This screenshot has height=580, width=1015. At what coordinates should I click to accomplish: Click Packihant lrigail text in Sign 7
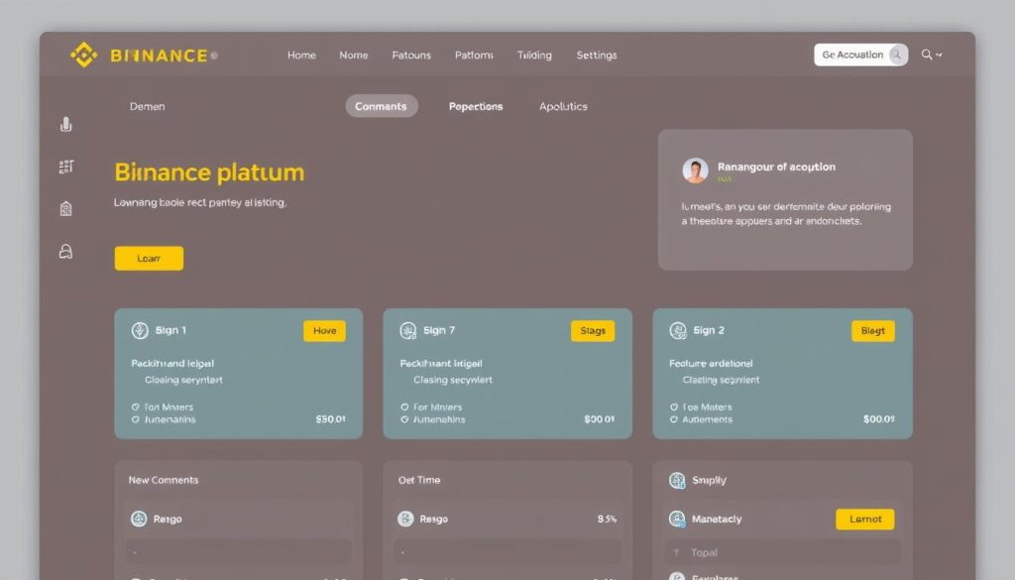[441, 364]
